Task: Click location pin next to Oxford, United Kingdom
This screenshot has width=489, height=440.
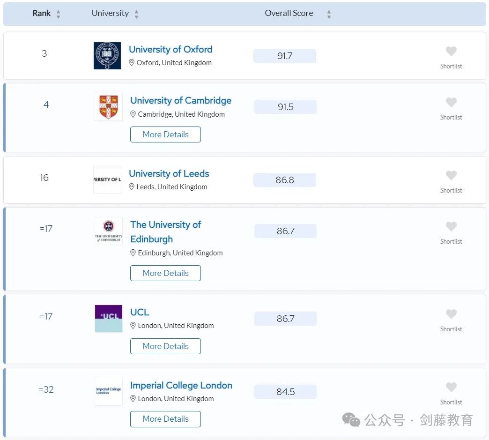Action: coord(132,63)
